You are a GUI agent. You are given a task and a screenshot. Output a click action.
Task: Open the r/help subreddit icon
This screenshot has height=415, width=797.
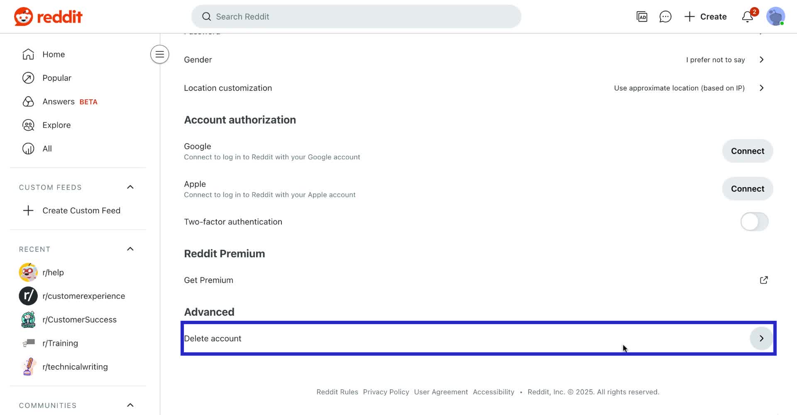[x=28, y=272]
